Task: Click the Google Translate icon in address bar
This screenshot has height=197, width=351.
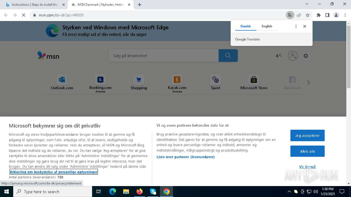Action: [x=290, y=15]
